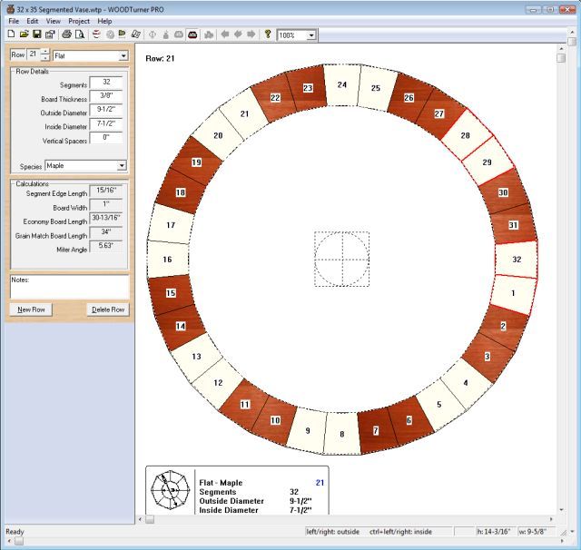Click the Print toolbar icon
Viewport: 581px width, 550px height.
pos(67,34)
